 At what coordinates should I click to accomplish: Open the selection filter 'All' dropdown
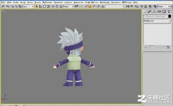tap(29, 7)
